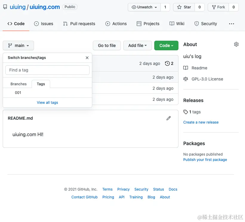Toggle the main branch dropdown
245x222 pixels.
(x=18, y=45)
